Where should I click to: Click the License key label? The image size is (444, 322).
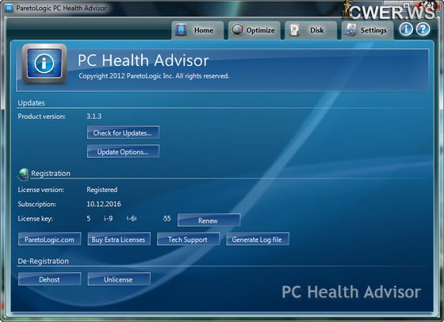point(35,219)
